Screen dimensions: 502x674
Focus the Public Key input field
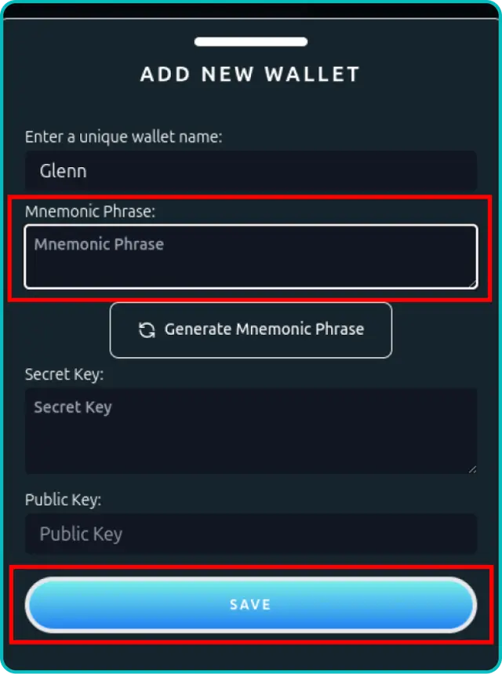point(251,534)
